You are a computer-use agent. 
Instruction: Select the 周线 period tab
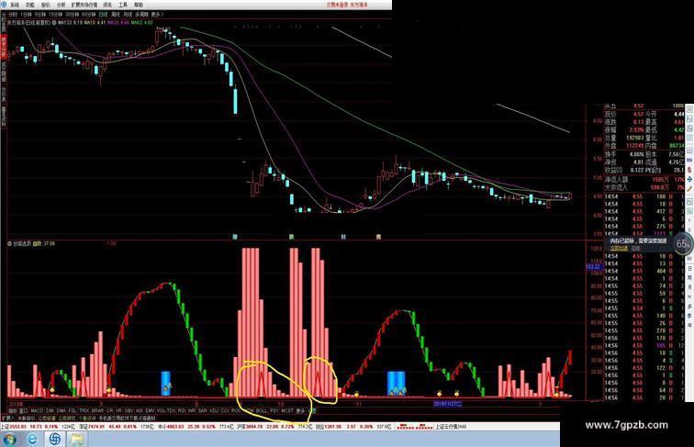[116, 15]
